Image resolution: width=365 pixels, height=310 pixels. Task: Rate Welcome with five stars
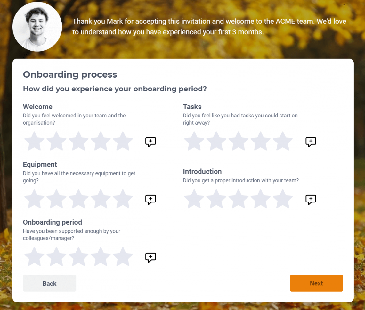click(123, 142)
